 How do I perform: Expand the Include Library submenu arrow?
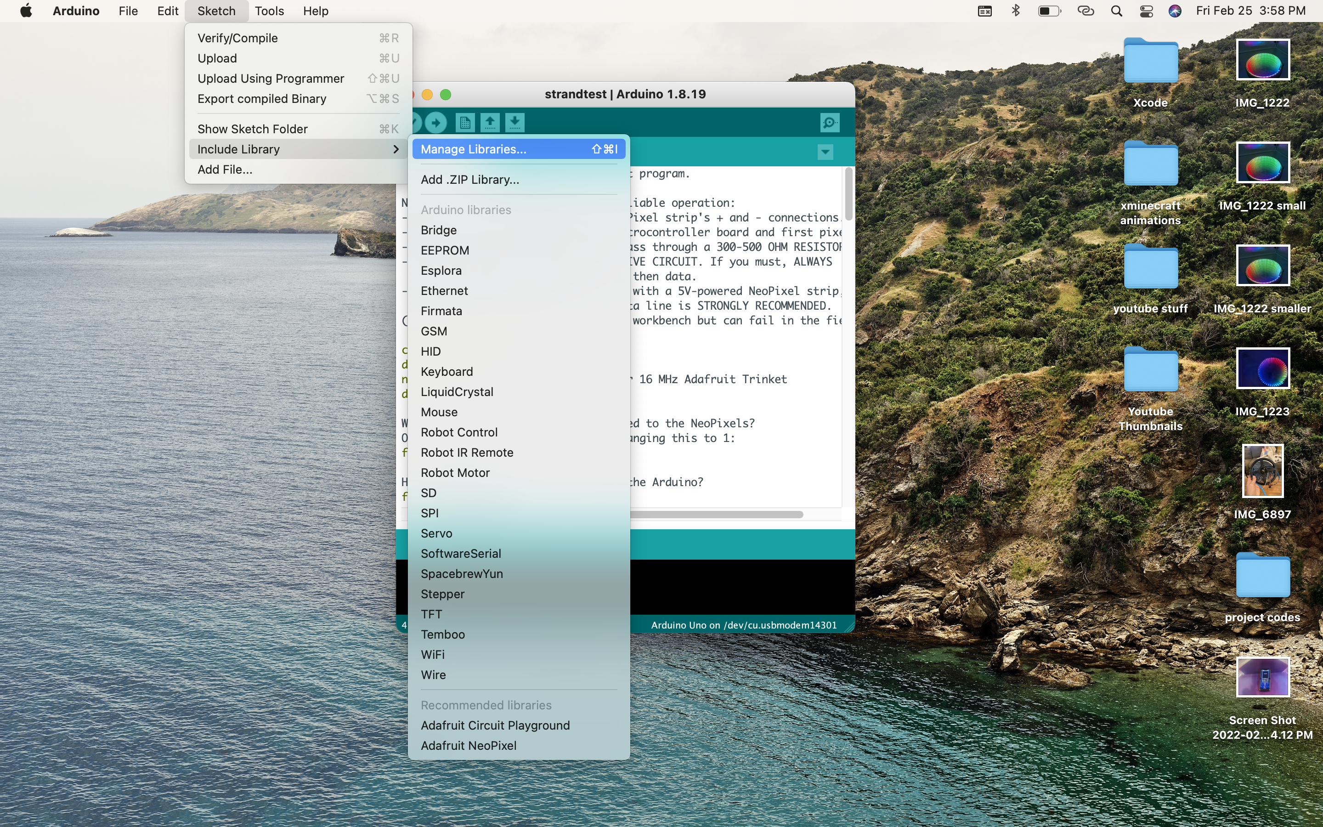coord(396,149)
